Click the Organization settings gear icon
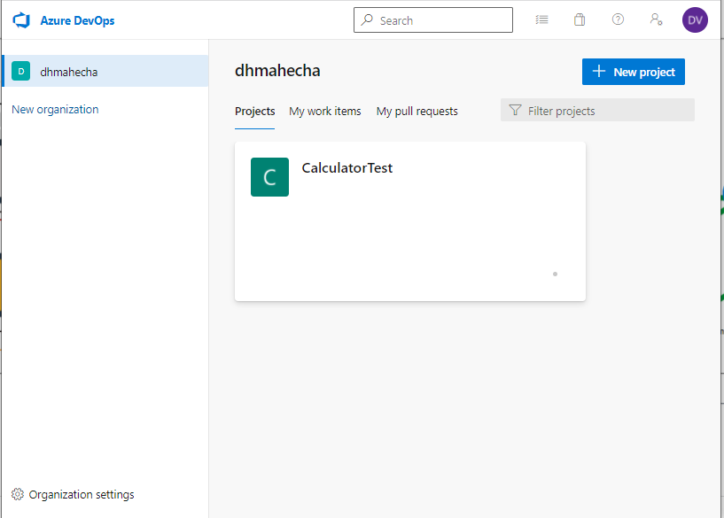724x518 pixels. click(18, 494)
